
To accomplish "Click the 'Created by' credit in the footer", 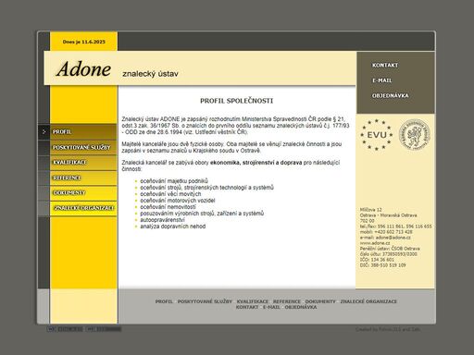I will pyautogui.click(x=388, y=329).
